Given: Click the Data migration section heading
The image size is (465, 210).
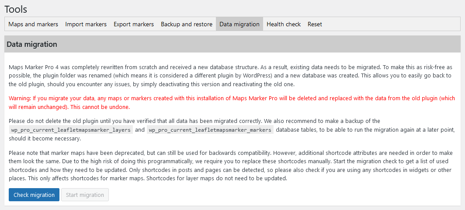Looking at the screenshot, I should 32,44.
